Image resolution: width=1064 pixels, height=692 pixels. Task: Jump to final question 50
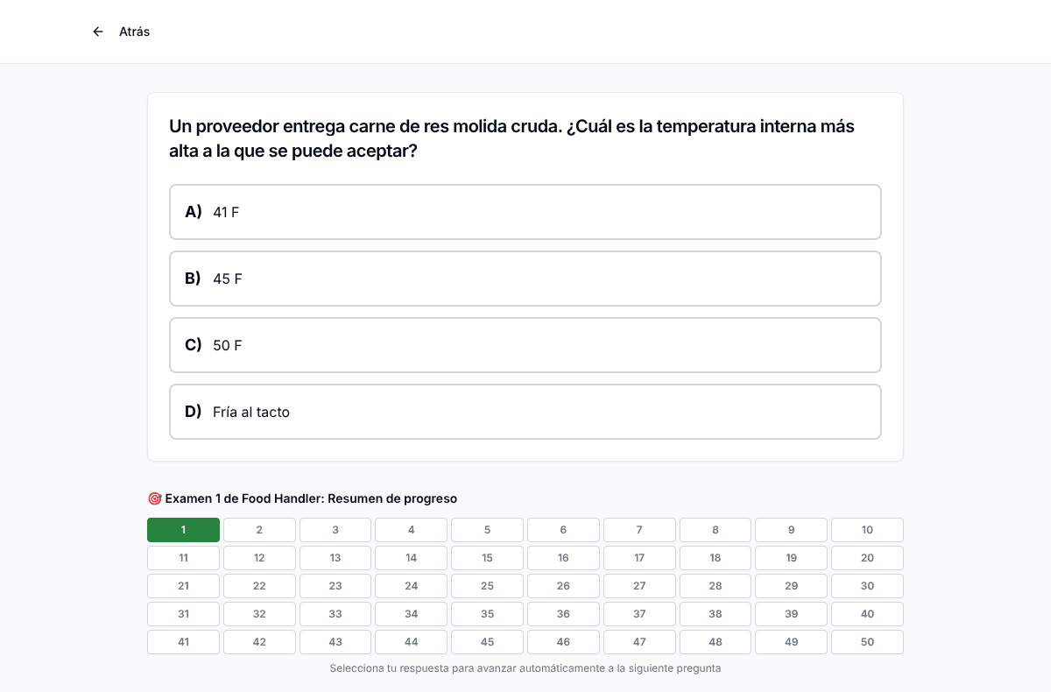click(867, 642)
